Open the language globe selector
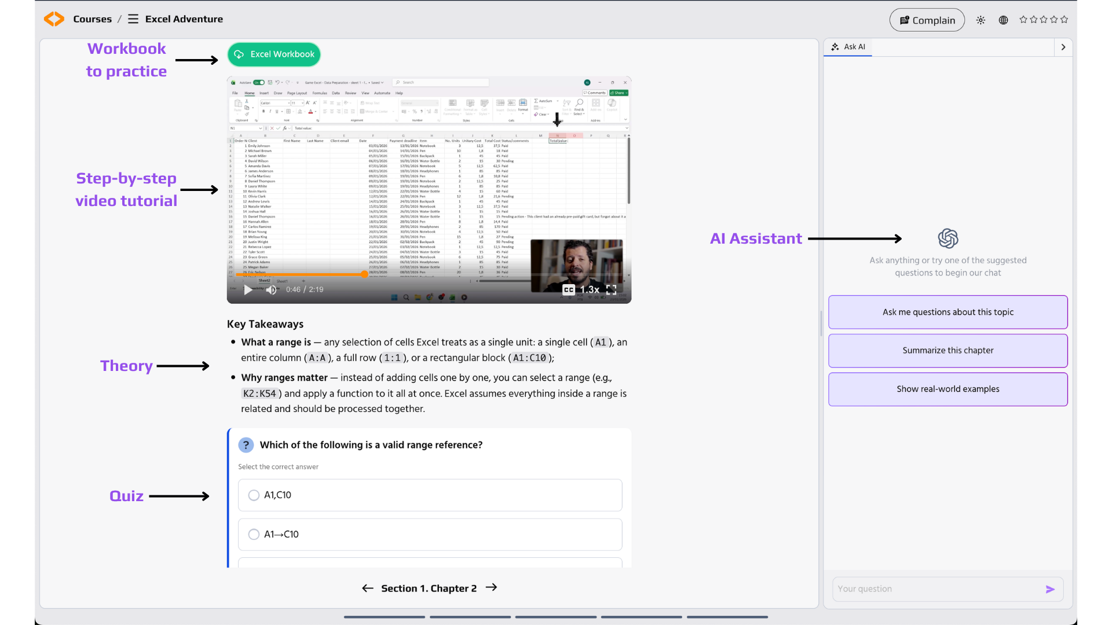 [x=1004, y=20]
